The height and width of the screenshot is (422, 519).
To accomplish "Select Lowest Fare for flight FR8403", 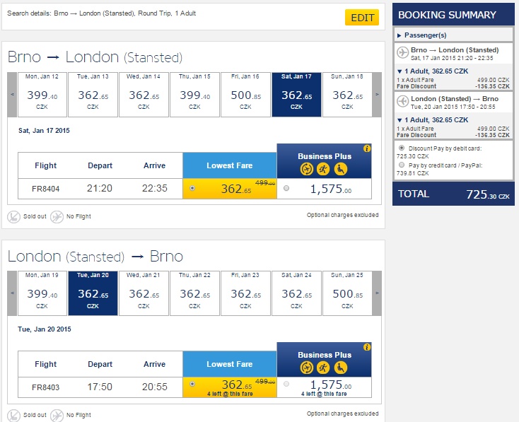I will point(192,385).
